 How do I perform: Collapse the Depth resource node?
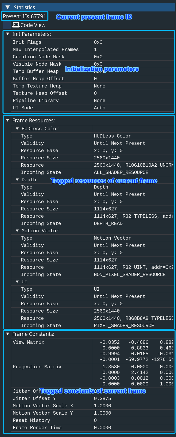pyautogui.click(x=17, y=179)
